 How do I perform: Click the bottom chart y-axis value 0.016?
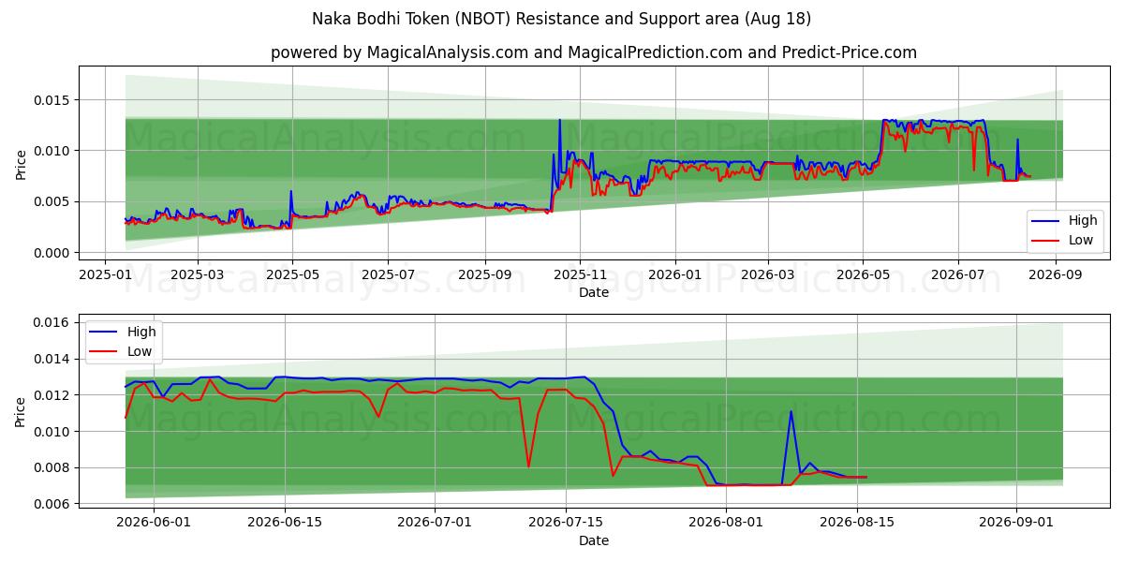[53, 322]
